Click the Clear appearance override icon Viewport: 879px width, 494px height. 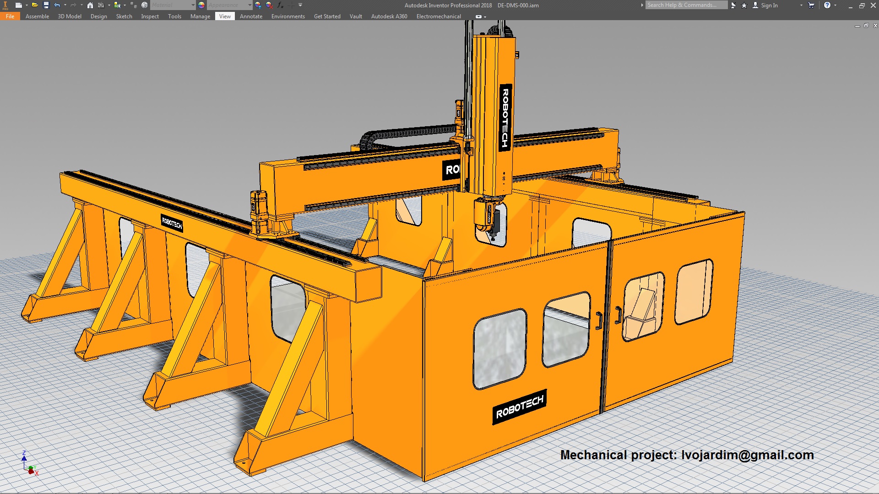click(x=269, y=5)
